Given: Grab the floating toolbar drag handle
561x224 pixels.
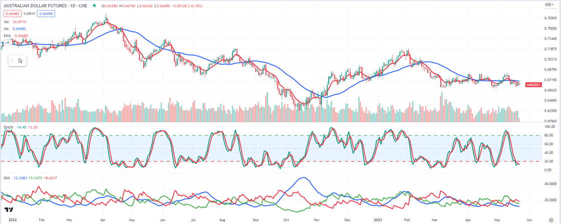Looking at the screenshot, I should (x=12, y=60).
